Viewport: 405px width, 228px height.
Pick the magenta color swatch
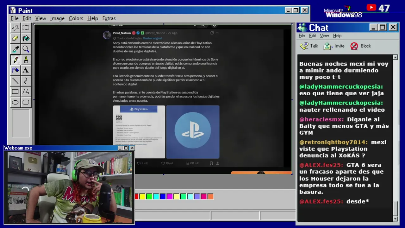(170, 197)
